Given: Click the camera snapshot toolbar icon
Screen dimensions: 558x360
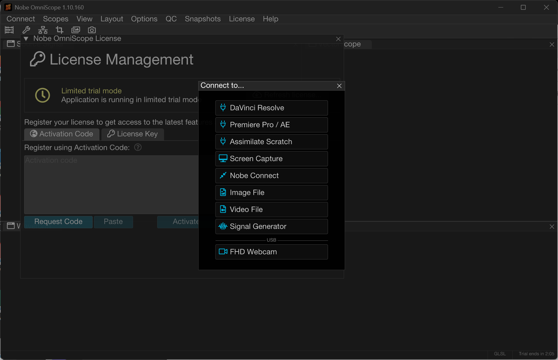Looking at the screenshot, I should 92,30.
